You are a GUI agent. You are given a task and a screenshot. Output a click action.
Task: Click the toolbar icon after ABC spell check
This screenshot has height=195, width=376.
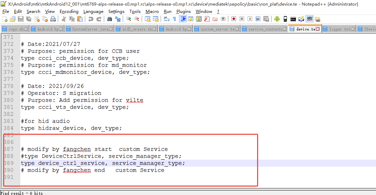[x=318, y=19]
